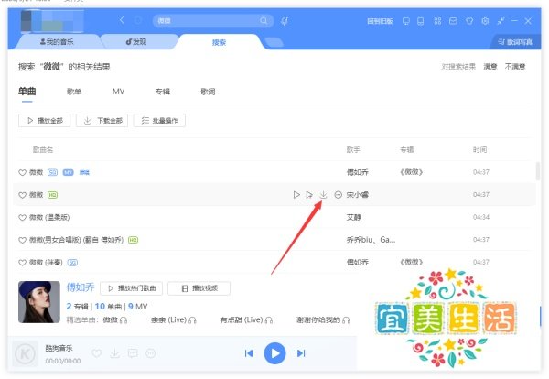
Task: Favorite the 微微 song by 宋小睿
Action: (22, 195)
